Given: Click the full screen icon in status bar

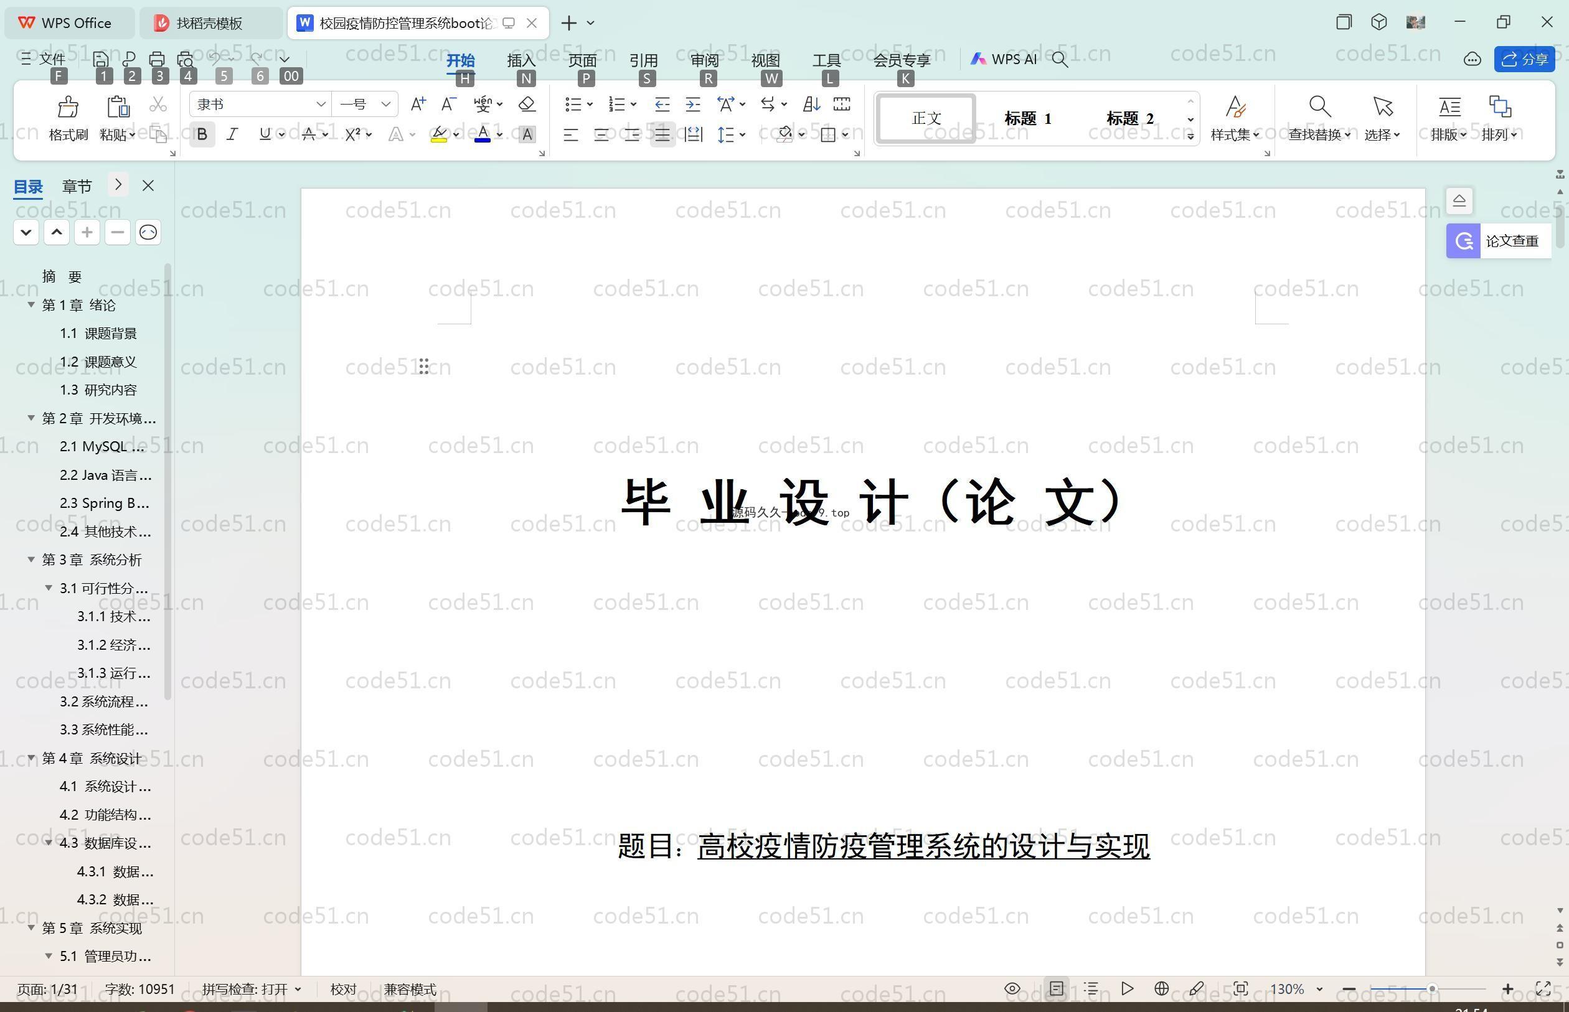Looking at the screenshot, I should pos(1543,988).
